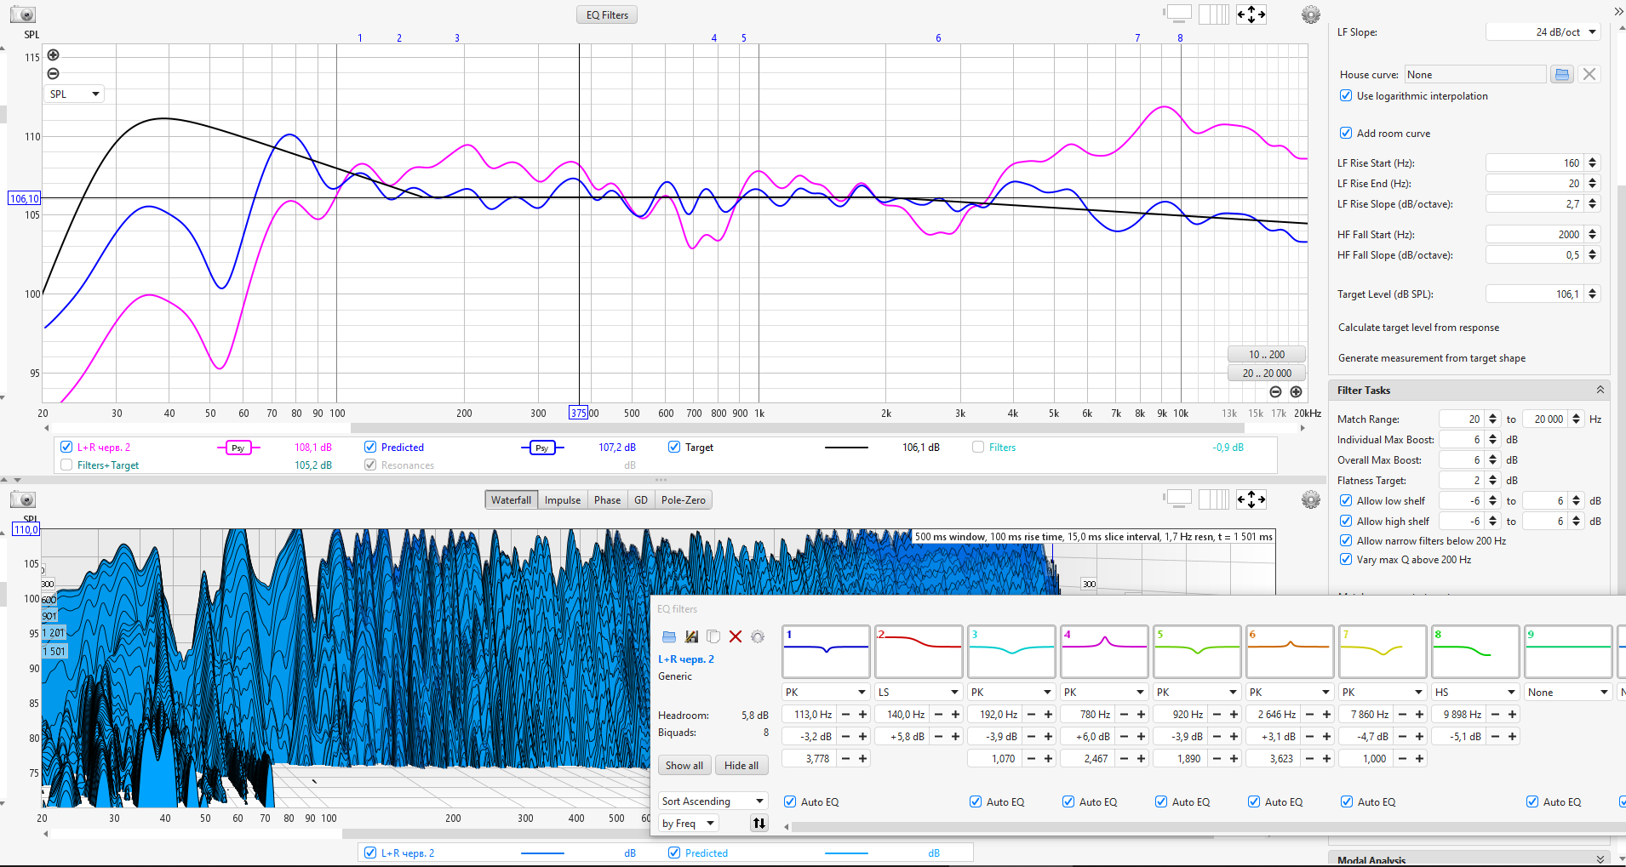The image size is (1626, 867).
Task: Click the top graph capture camera icon
Action: coord(23,15)
